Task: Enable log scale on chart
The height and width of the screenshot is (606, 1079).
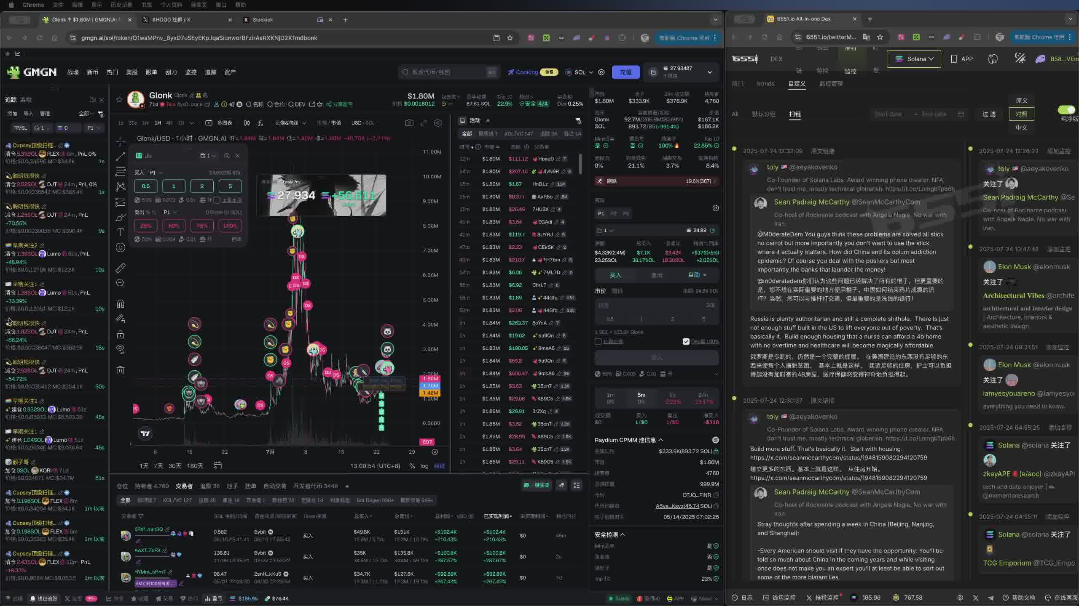Action: (x=424, y=466)
